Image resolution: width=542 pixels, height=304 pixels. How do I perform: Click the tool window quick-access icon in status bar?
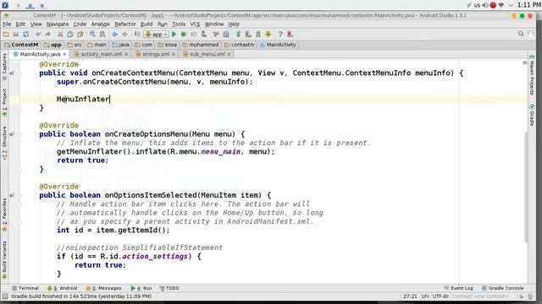(x=5, y=296)
